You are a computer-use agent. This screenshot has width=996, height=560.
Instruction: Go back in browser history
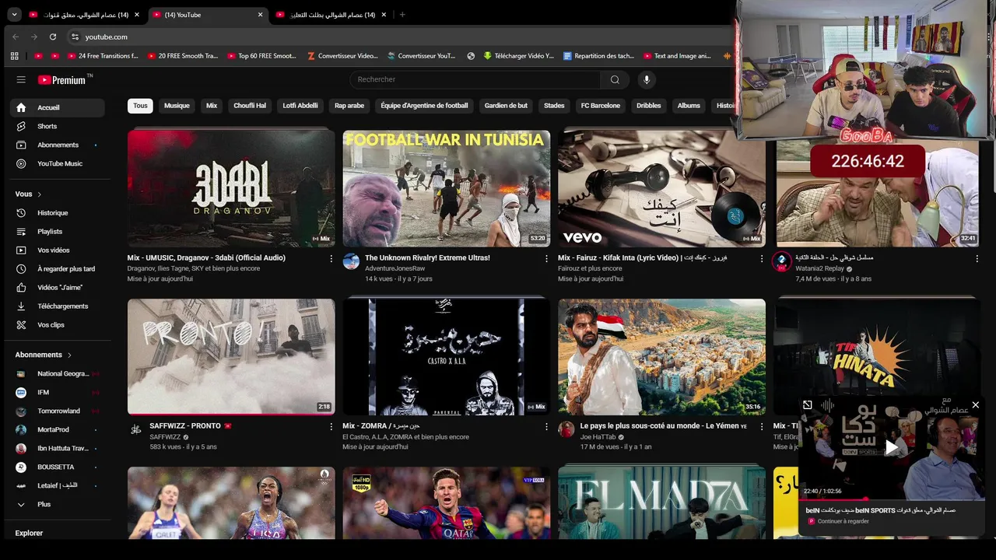coord(16,37)
